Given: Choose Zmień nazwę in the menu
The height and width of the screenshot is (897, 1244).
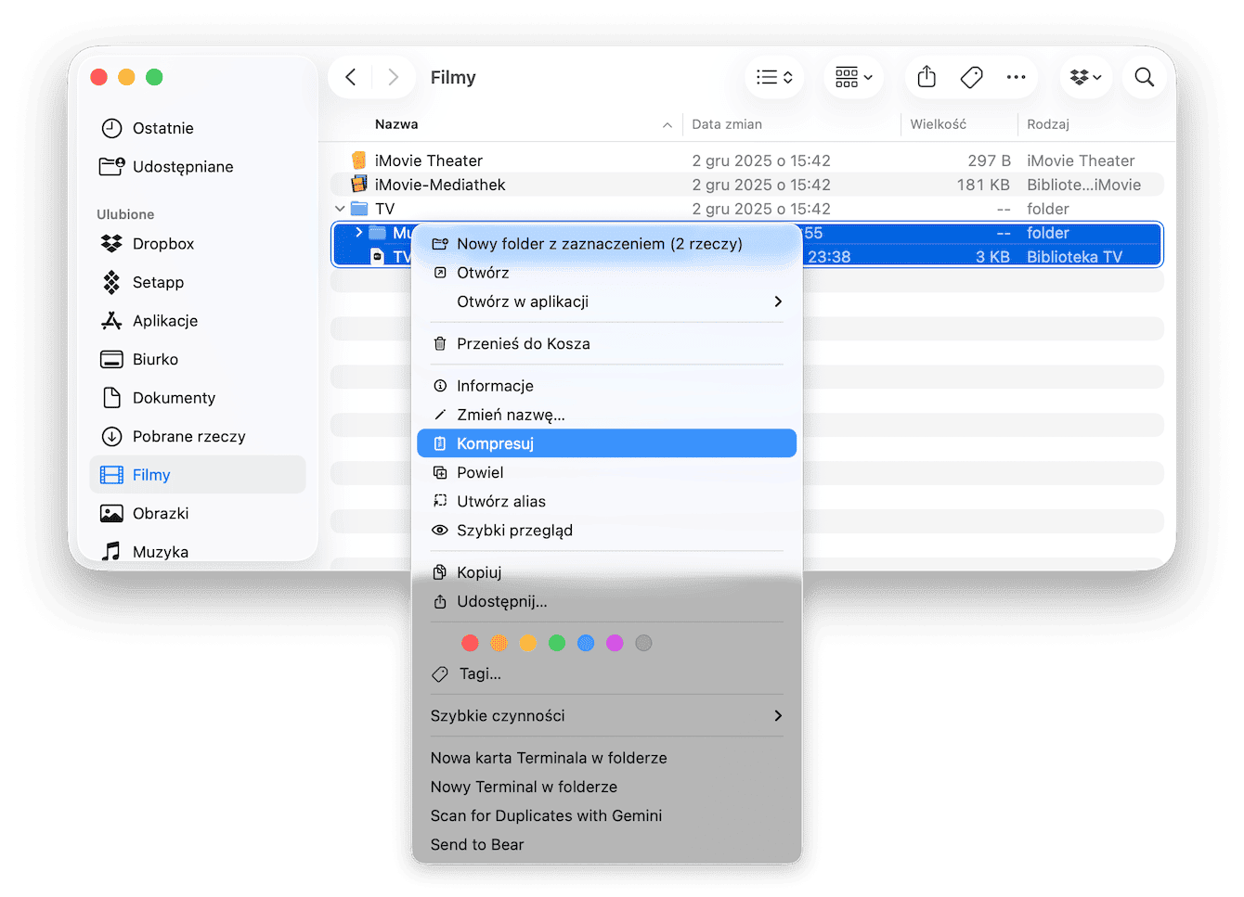Looking at the screenshot, I should (607, 415).
